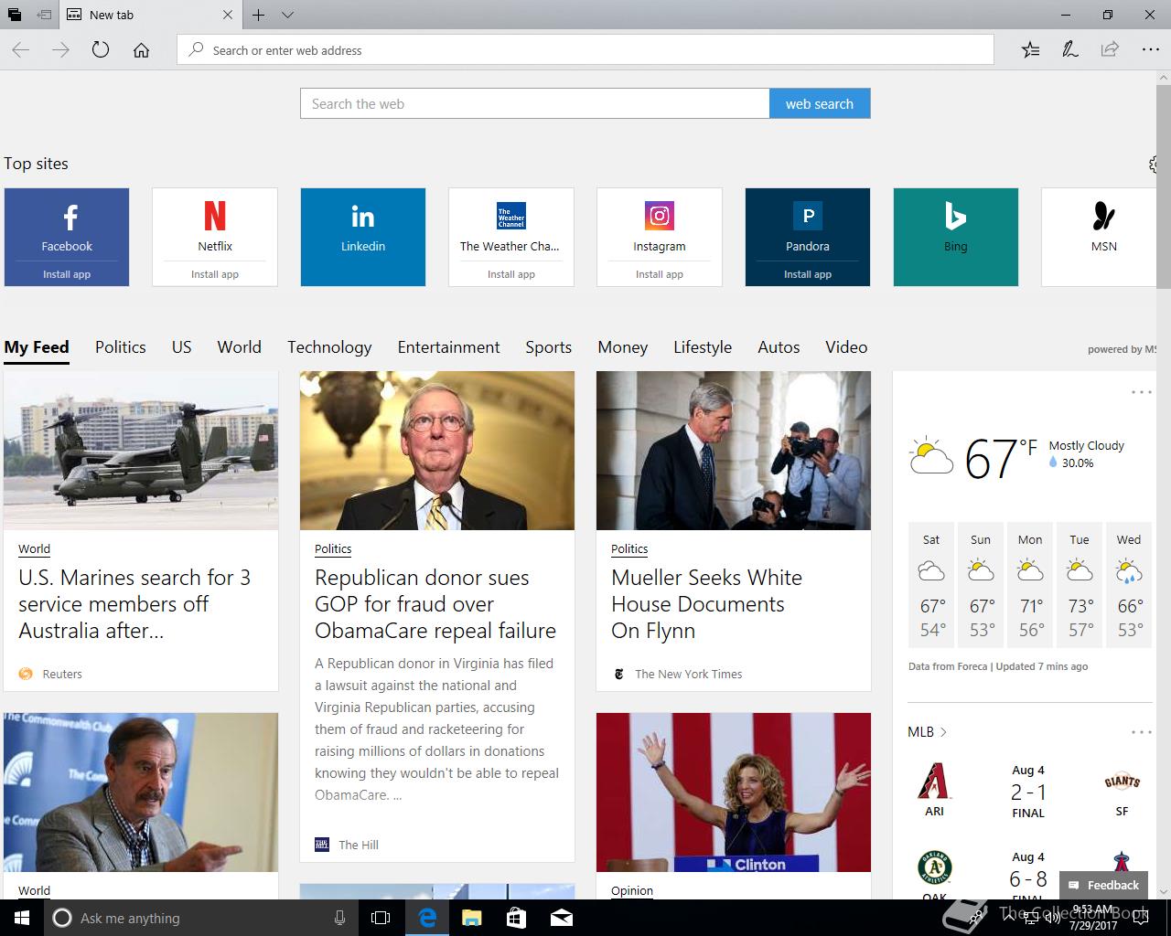
Task: Expand MLB scores chevron link
Action: coord(927,732)
